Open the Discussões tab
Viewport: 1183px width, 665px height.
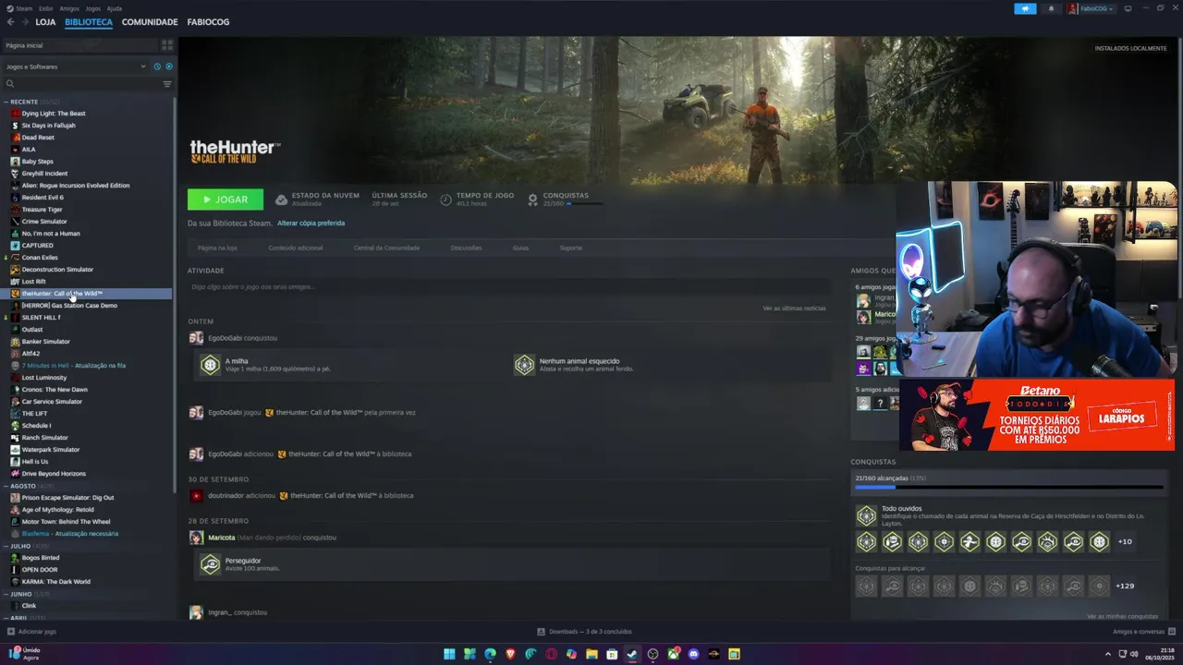point(466,248)
